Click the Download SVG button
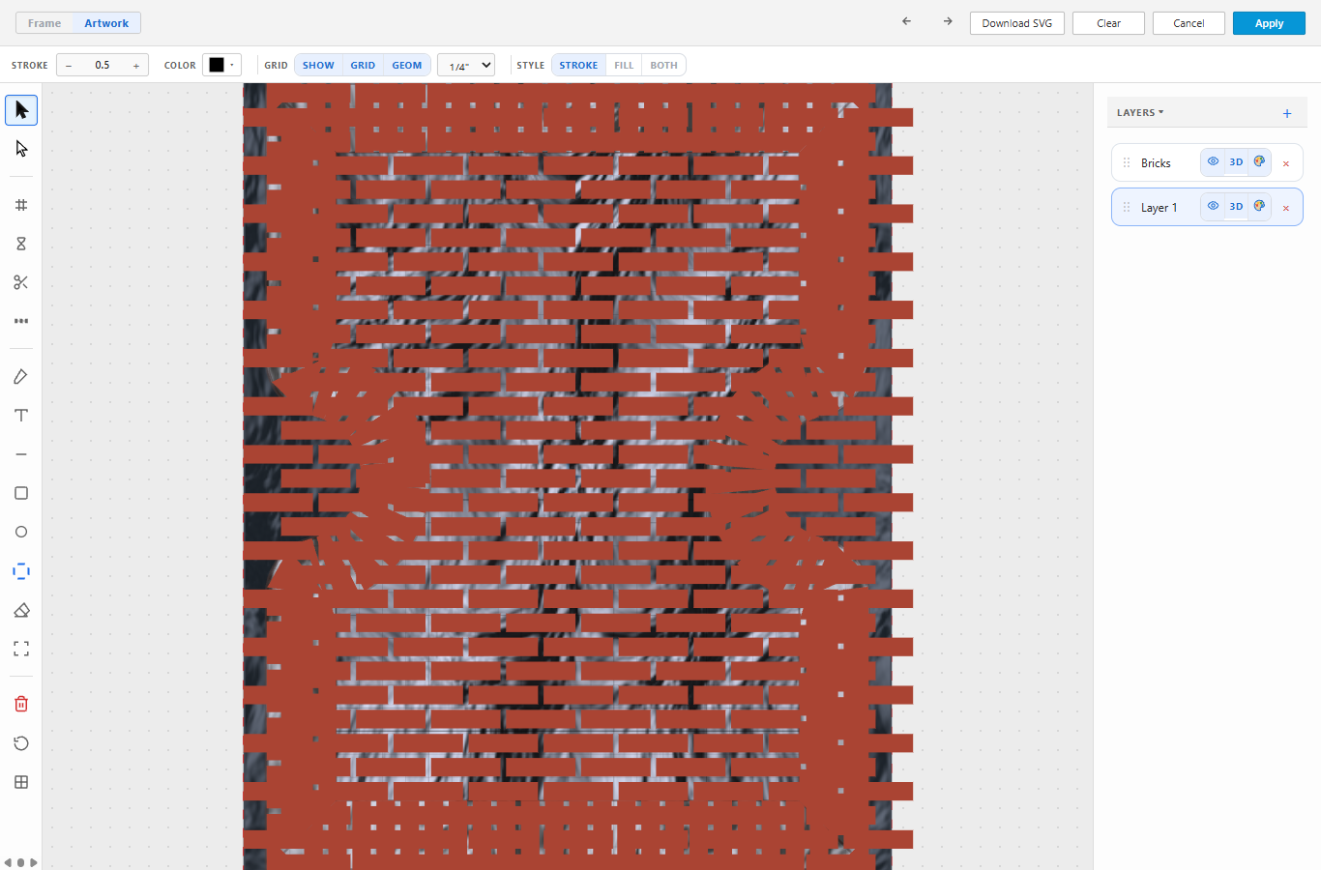Screen dimensions: 1321x870 coord(1017,23)
